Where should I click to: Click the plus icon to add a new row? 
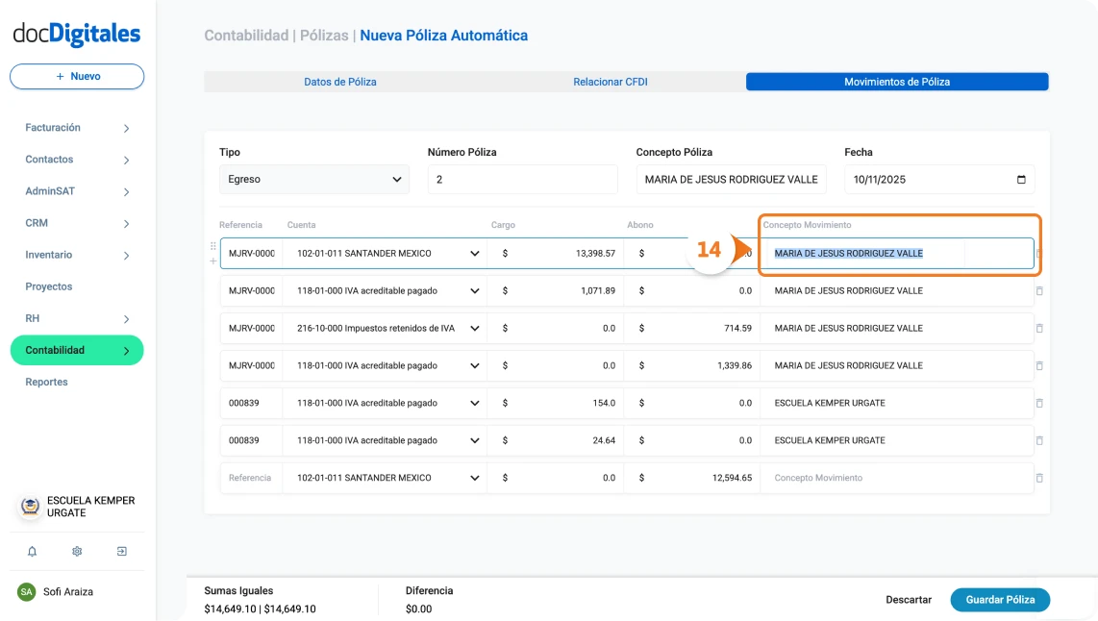point(212,261)
